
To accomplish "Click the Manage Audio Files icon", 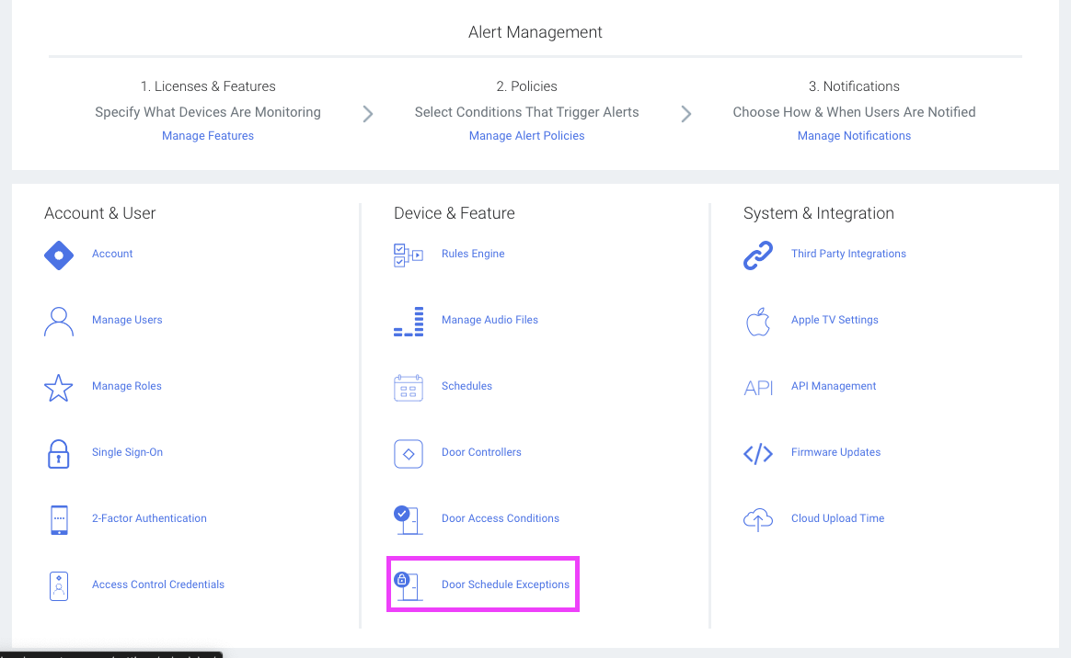I will (x=408, y=321).
